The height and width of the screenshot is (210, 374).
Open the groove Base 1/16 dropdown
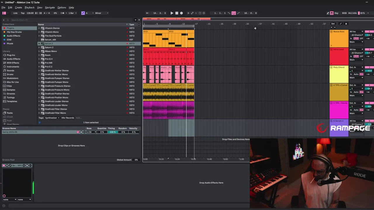(91, 132)
